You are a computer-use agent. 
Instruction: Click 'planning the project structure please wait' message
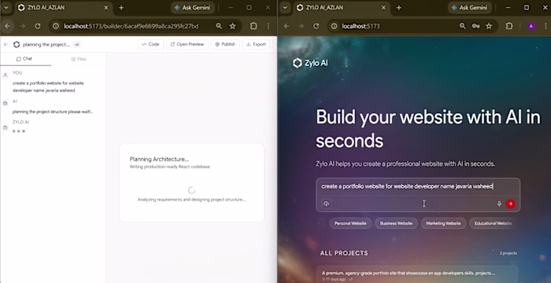coord(53,112)
